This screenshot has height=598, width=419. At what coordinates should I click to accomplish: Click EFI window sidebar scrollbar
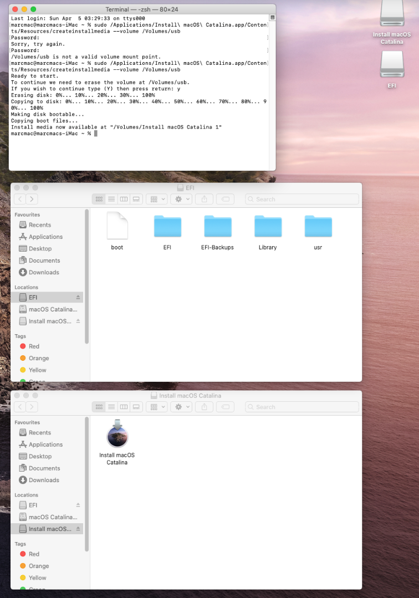tap(87, 277)
